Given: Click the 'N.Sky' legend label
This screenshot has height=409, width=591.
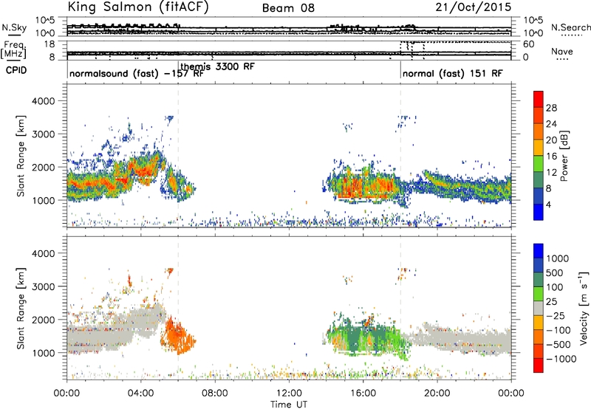Looking at the screenshot, I should click(14, 27).
